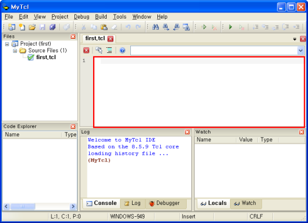Close the Files panel
The image size is (308, 223).
pyautogui.click(x=73, y=37)
